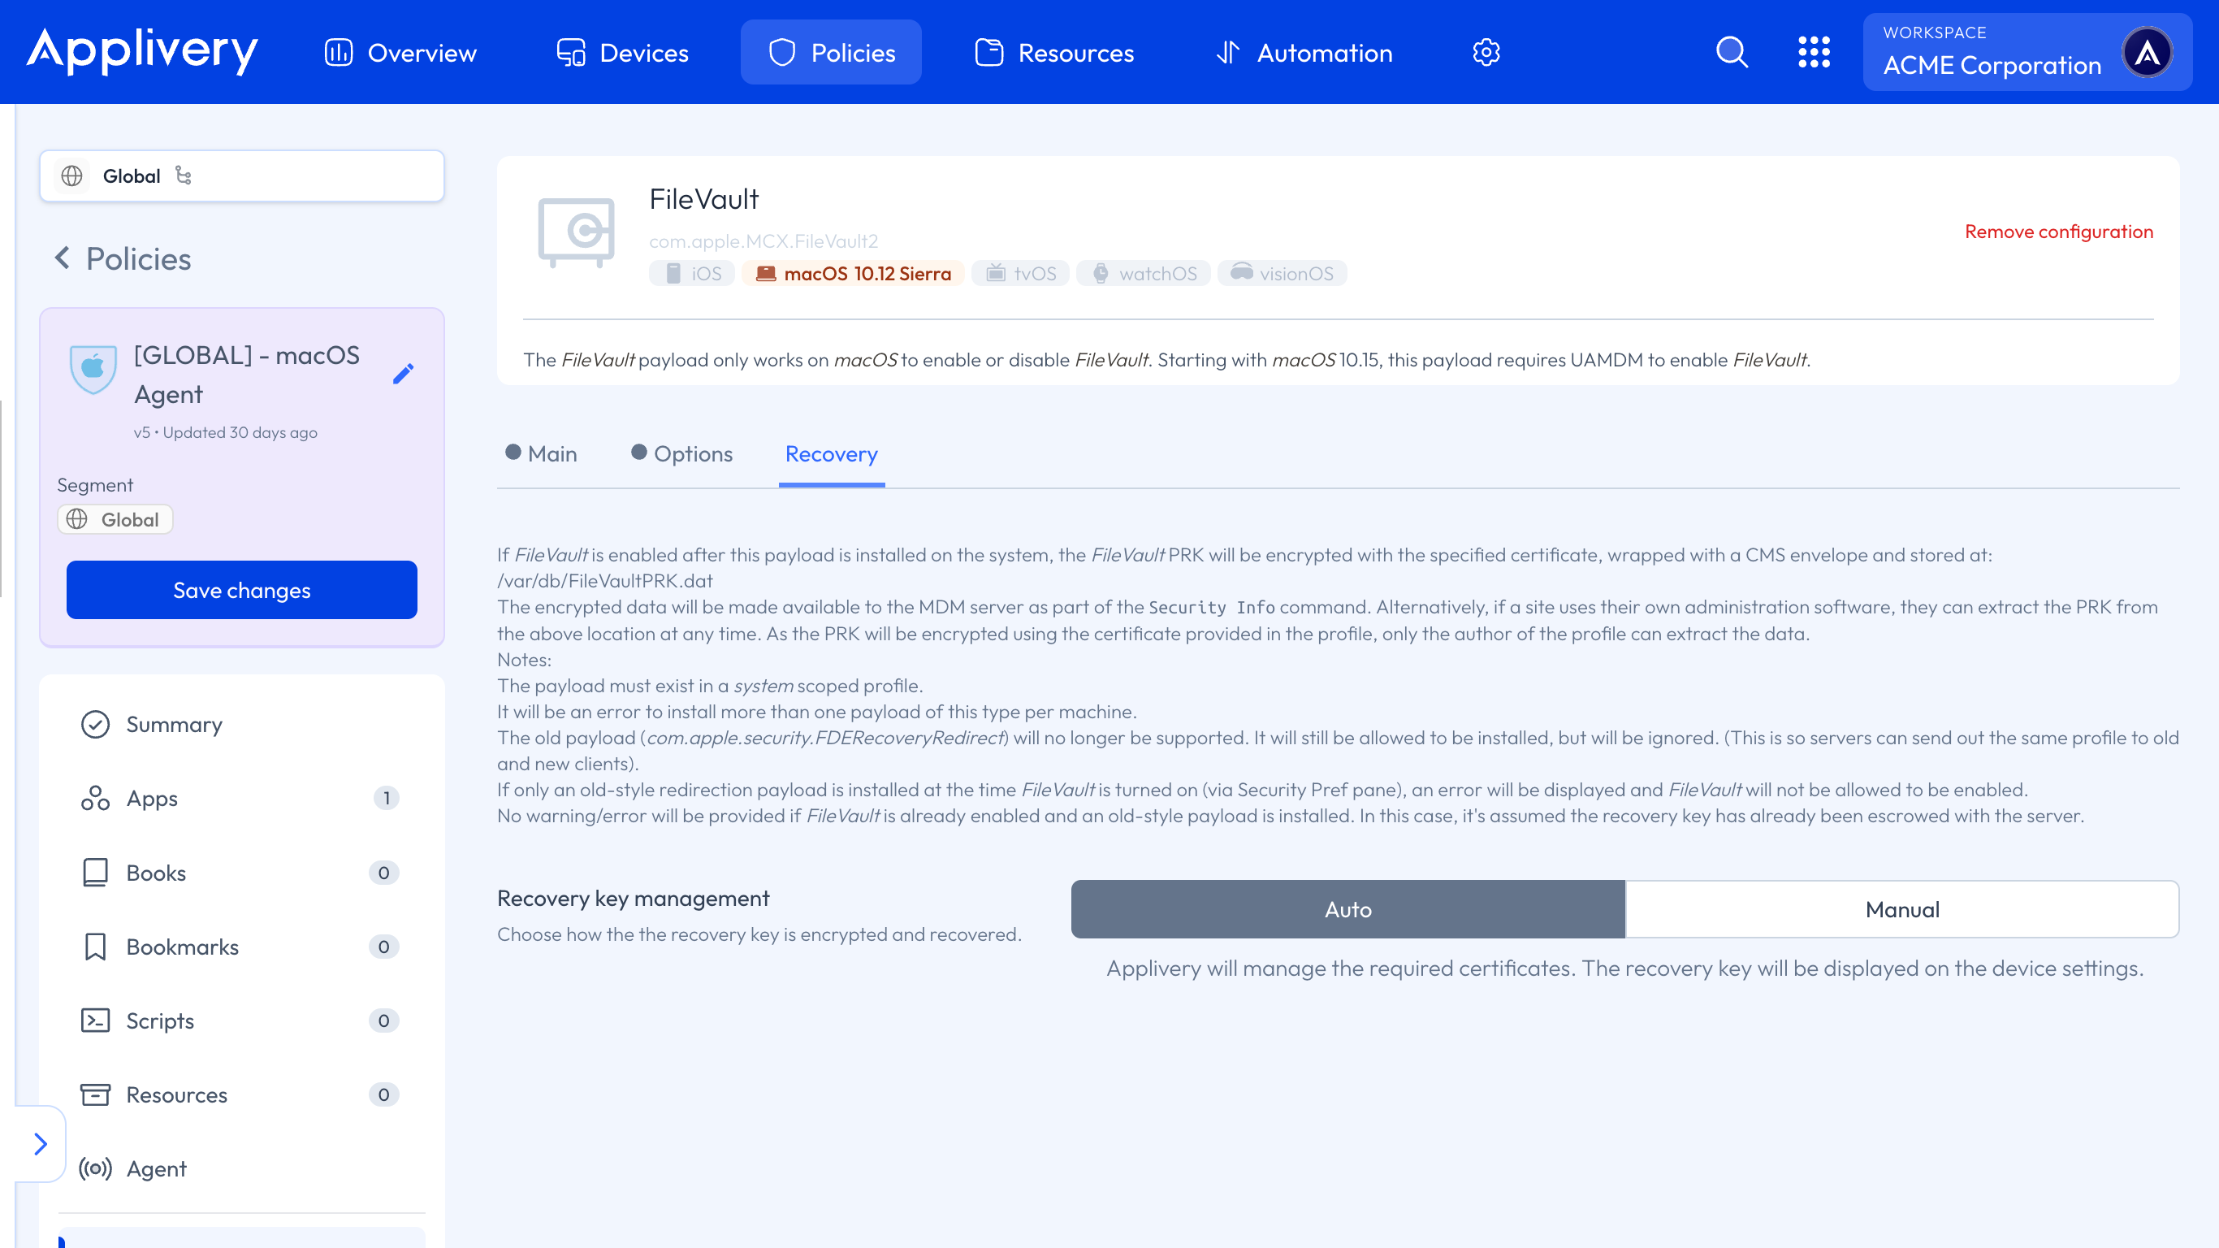
Task: Open the Devices menu
Action: (x=622, y=53)
